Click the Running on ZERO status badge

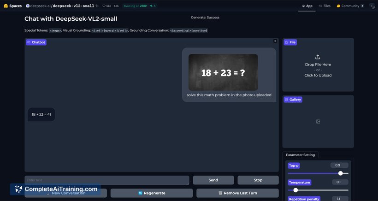(x=135, y=6)
